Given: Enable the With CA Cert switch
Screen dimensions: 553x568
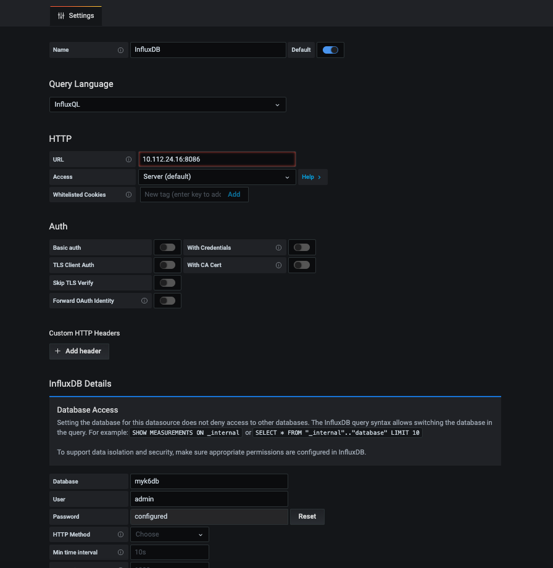Looking at the screenshot, I should 302,265.
